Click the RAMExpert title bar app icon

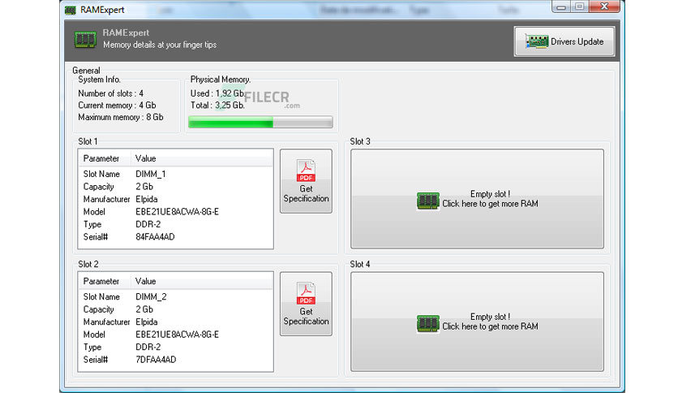[x=70, y=10]
